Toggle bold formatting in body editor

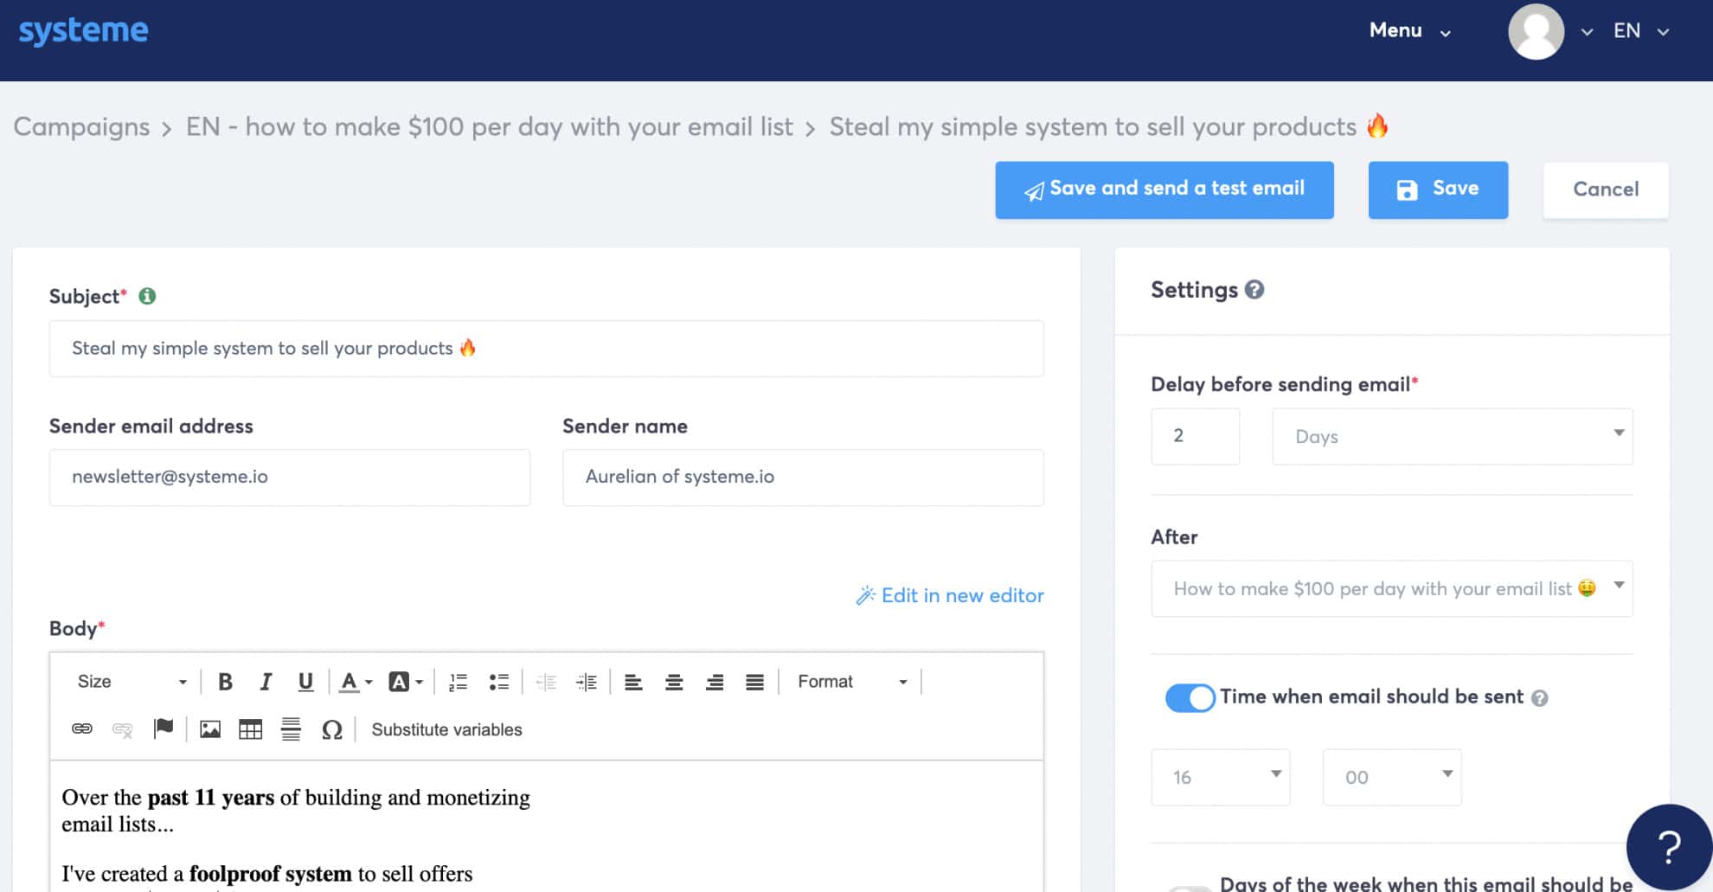(225, 682)
